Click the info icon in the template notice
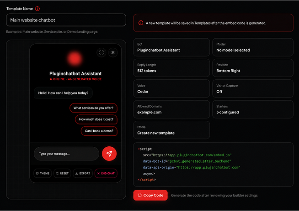 click(141, 23)
